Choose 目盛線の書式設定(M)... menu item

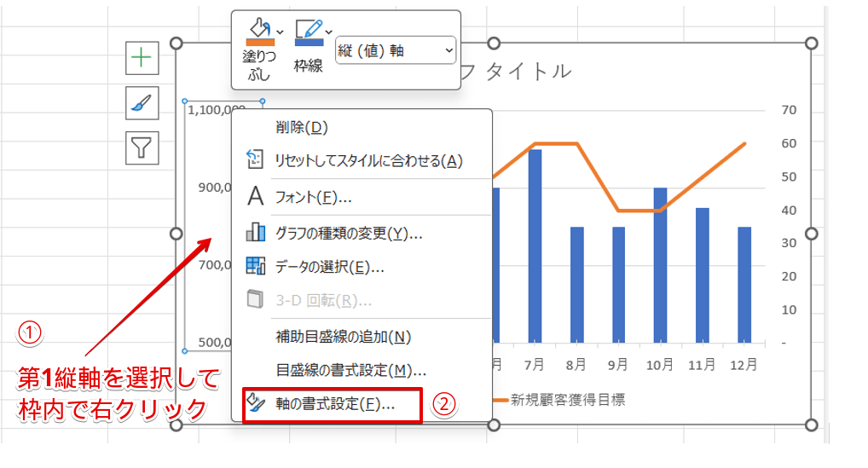350,370
